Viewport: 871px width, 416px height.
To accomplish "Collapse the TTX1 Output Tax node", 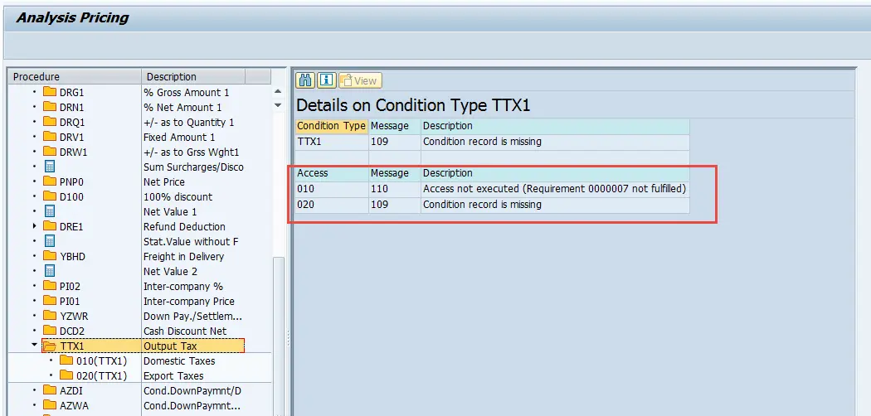I will coord(35,345).
